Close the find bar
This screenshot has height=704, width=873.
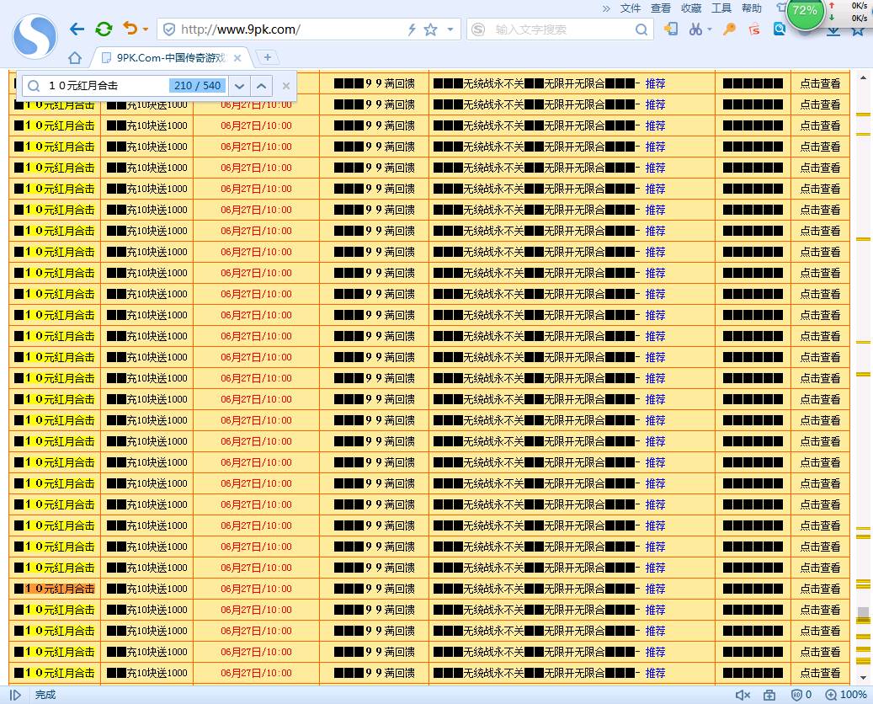point(286,86)
